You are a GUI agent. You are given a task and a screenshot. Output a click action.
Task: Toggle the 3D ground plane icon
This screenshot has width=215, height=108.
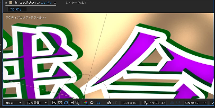point(172,103)
